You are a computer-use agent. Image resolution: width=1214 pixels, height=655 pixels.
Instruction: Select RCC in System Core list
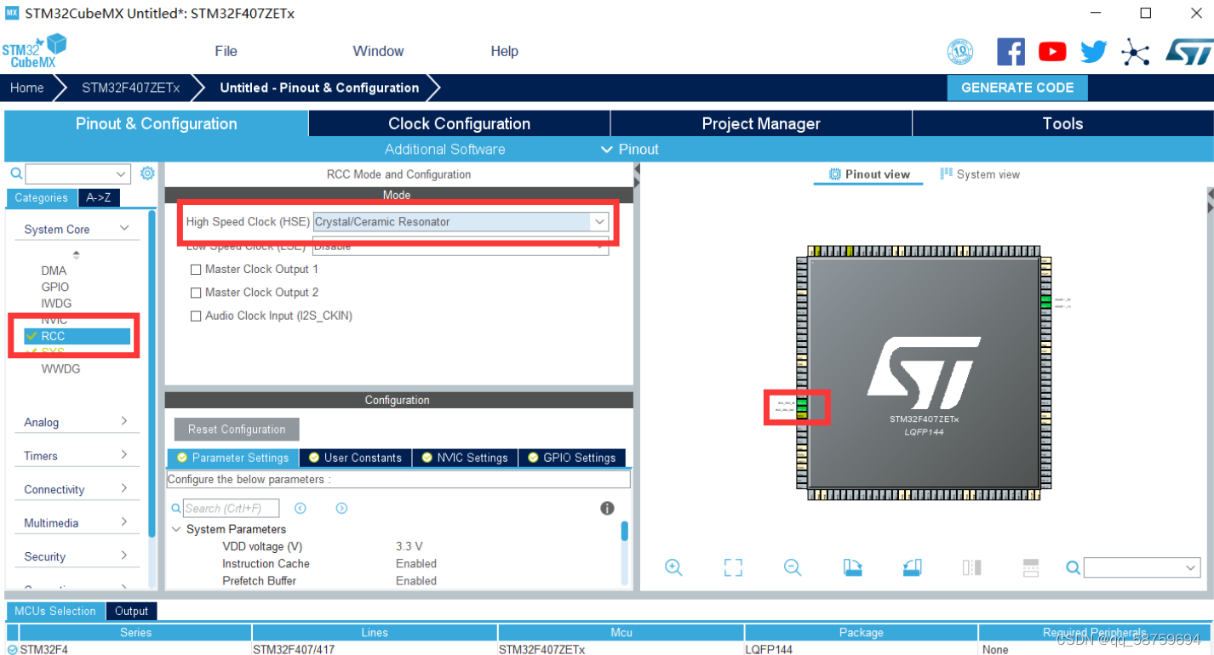pyautogui.click(x=53, y=335)
